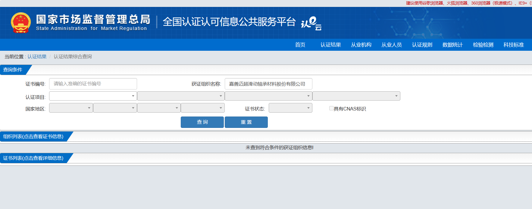532x209 pixels.
Task: Open 认证规则 navigation menu
Action: point(422,45)
